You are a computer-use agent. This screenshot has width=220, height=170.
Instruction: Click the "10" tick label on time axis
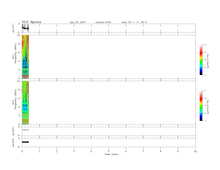(x=195, y=151)
